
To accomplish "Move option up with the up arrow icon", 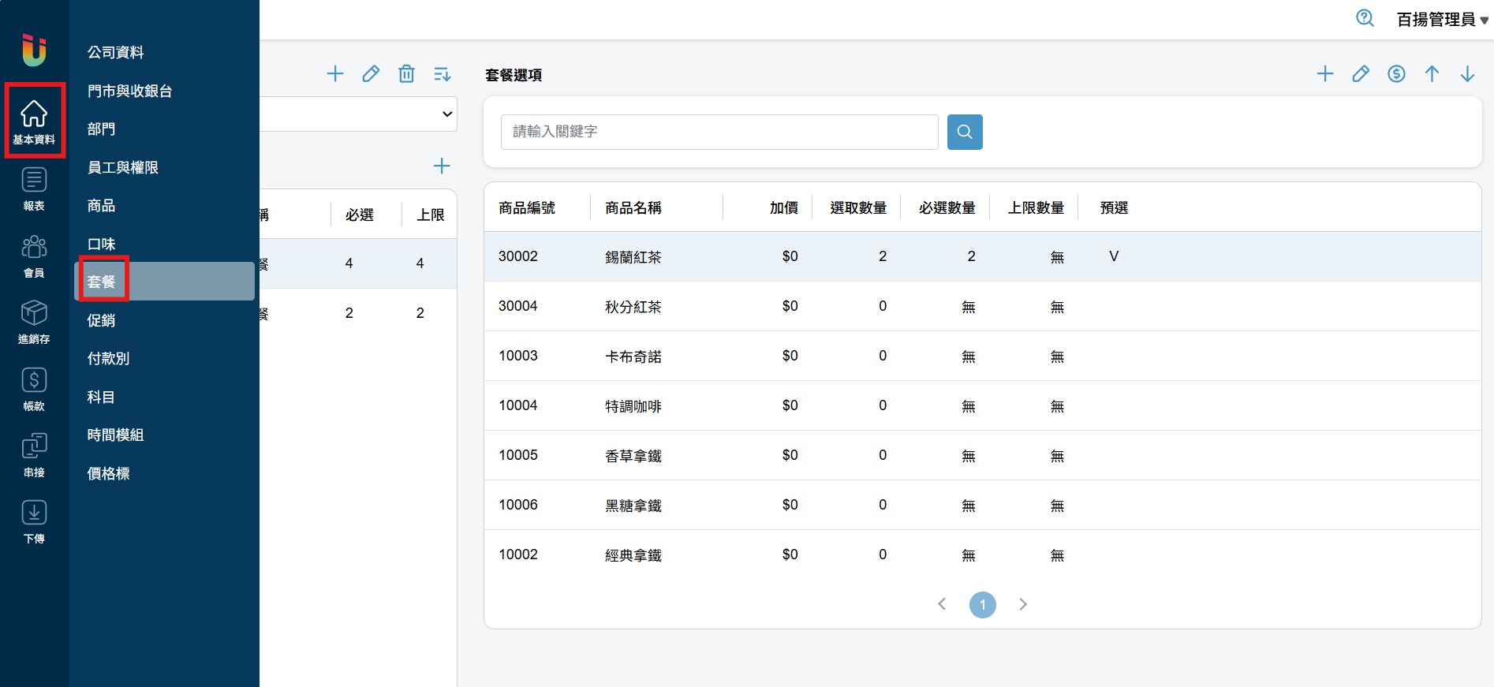I will click(x=1432, y=74).
